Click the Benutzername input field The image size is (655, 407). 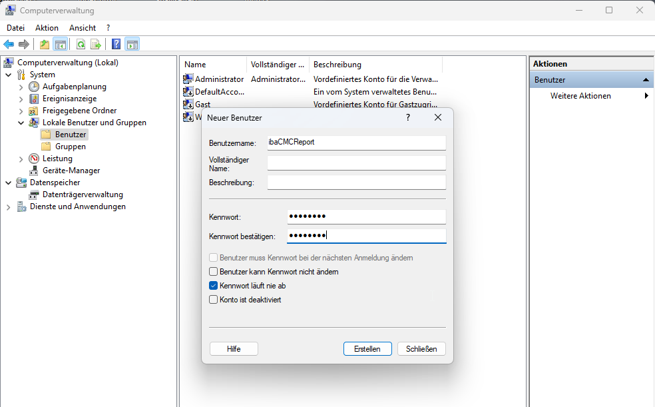click(357, 143)
